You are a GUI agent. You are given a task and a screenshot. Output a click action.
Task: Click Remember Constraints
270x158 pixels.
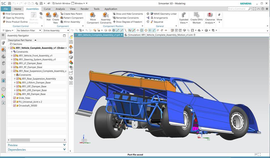pos(126,18)
